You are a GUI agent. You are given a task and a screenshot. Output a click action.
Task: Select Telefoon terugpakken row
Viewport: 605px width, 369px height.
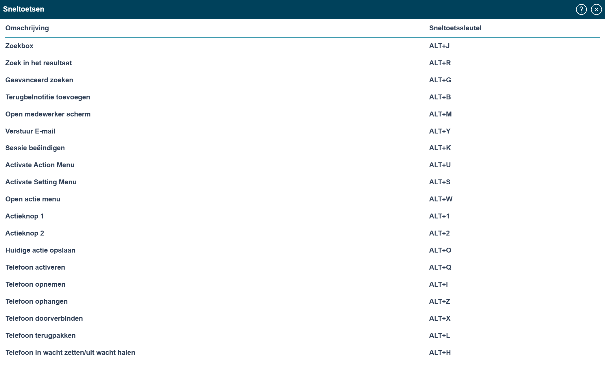302,335
